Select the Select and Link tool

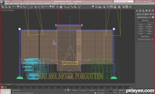[2, 7]
